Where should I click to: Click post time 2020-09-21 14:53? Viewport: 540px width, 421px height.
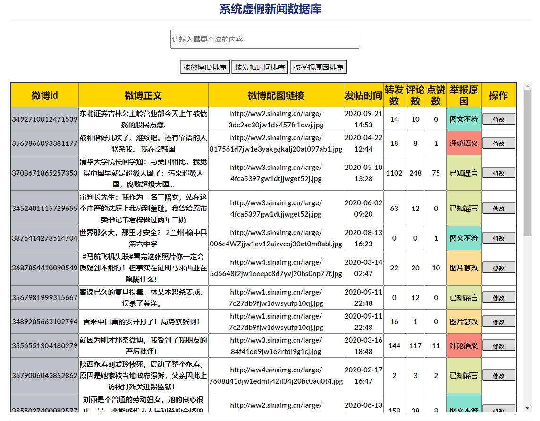click(x=363, y=119)
